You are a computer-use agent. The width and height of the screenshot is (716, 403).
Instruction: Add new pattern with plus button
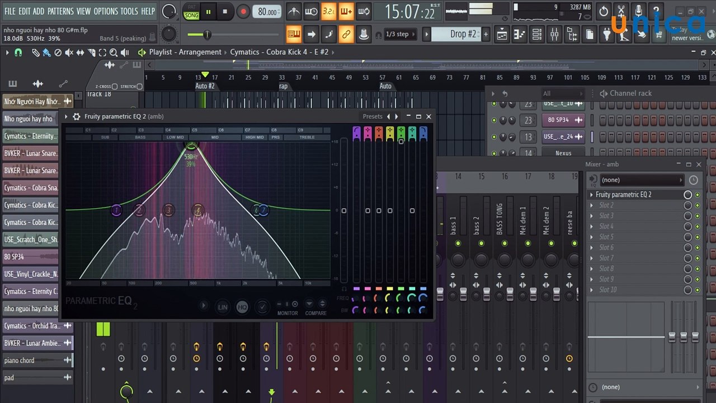(x=485, y=34)
